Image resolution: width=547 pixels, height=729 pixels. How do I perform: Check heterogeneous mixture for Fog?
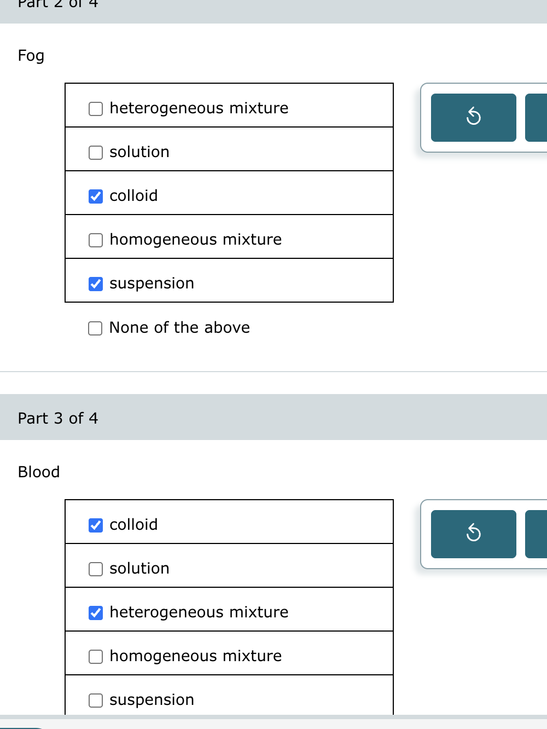(x=95, y=108)
